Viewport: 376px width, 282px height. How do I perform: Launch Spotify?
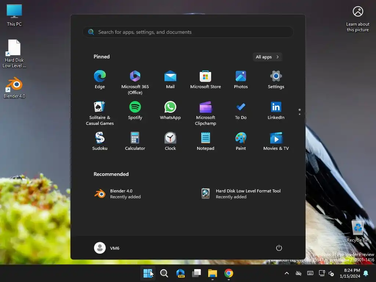tap(135, 111)
